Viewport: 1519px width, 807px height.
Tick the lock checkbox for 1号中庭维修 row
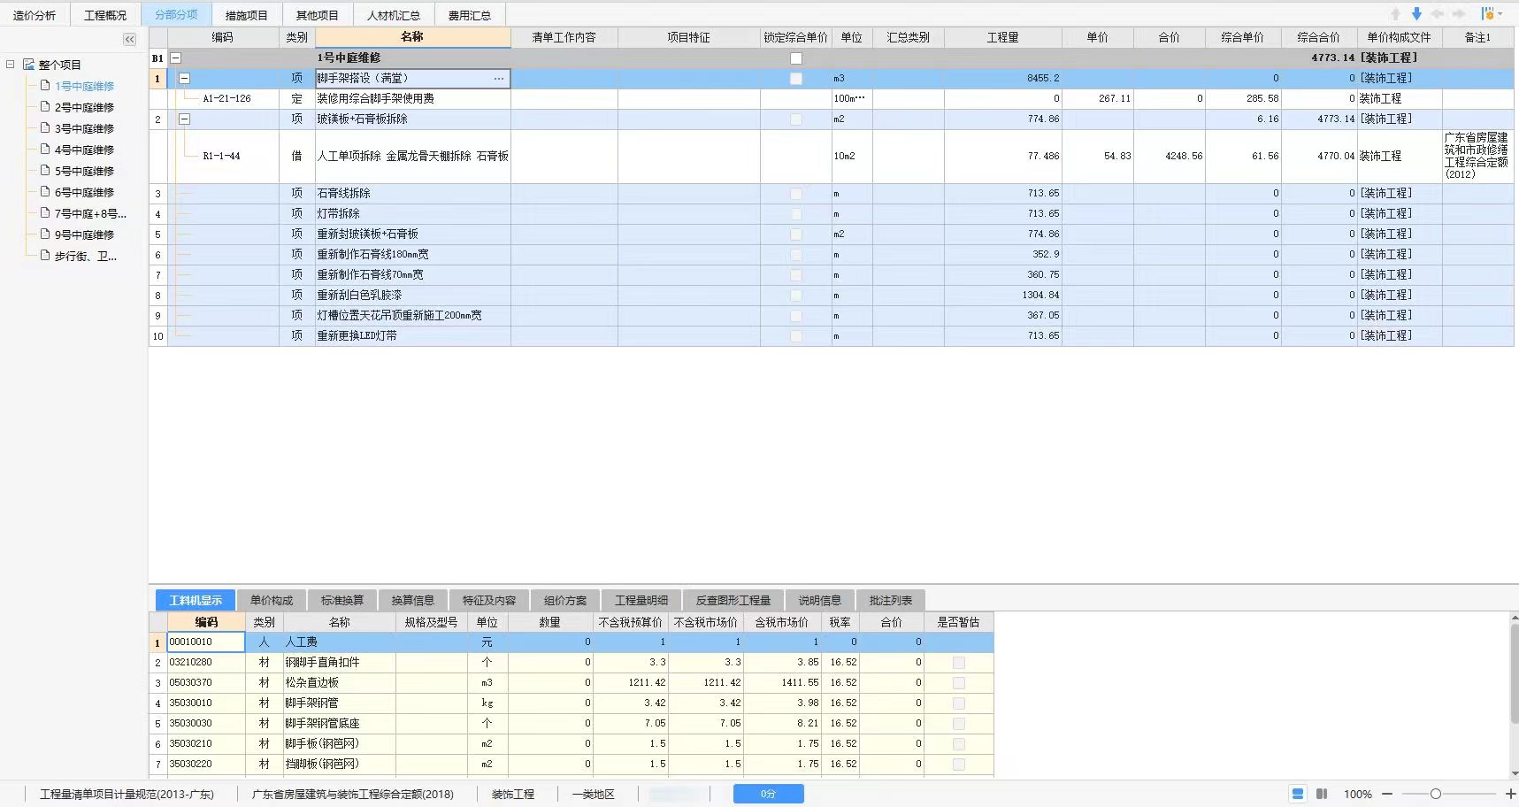point(796,58)
